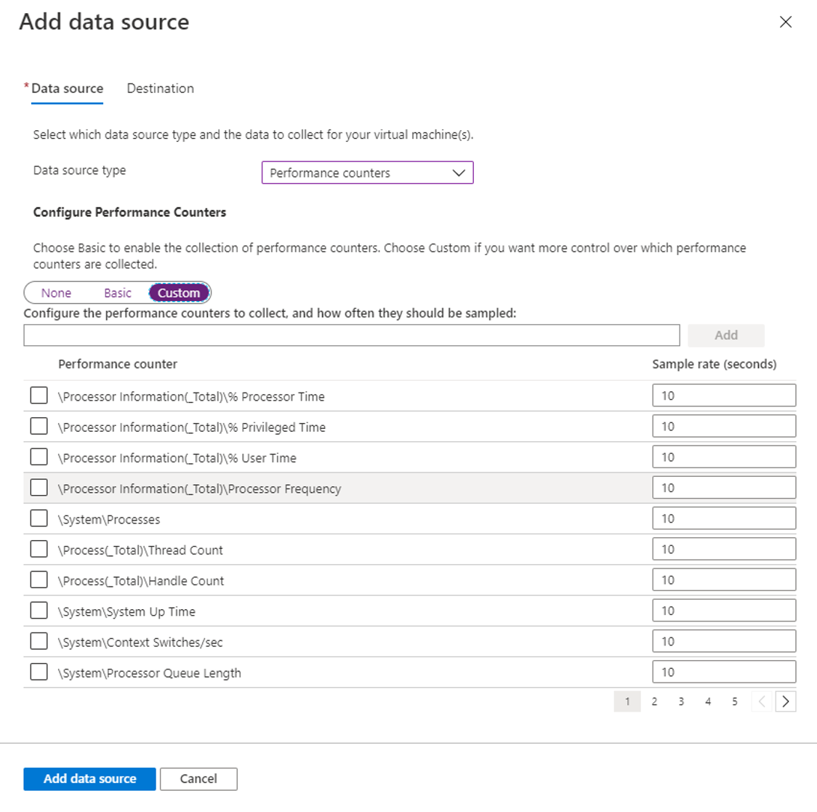Click the custom performance counter input field
This screenshot has height=812, width=817.
351,335
